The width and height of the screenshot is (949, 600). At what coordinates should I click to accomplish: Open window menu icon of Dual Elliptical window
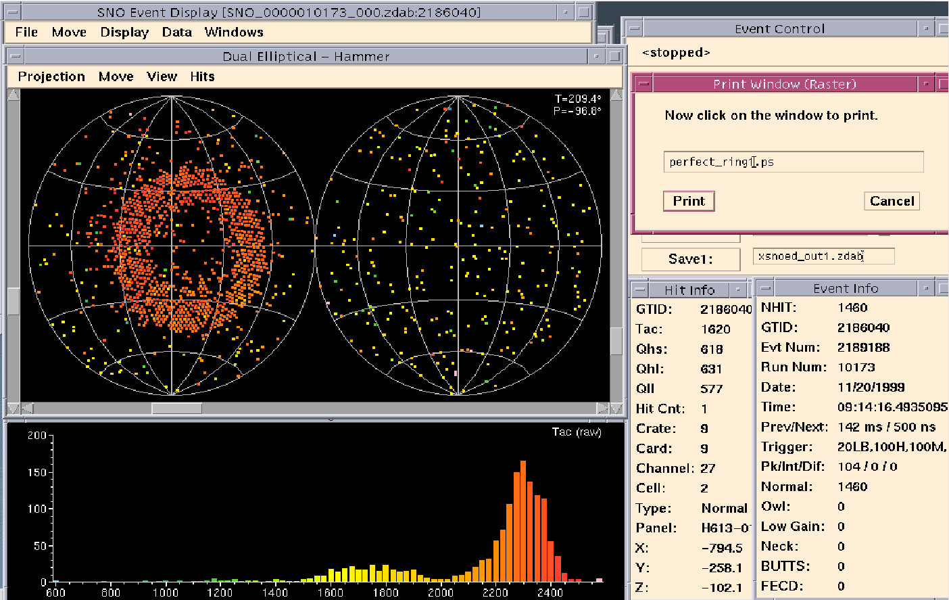(14, 56)
